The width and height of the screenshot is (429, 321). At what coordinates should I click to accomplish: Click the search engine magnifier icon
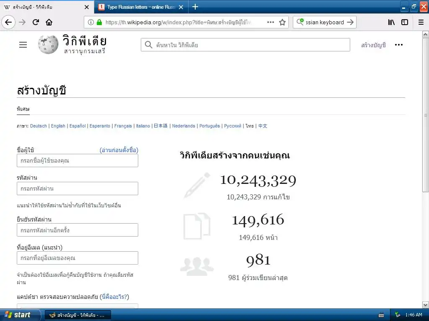coord(300,22)
